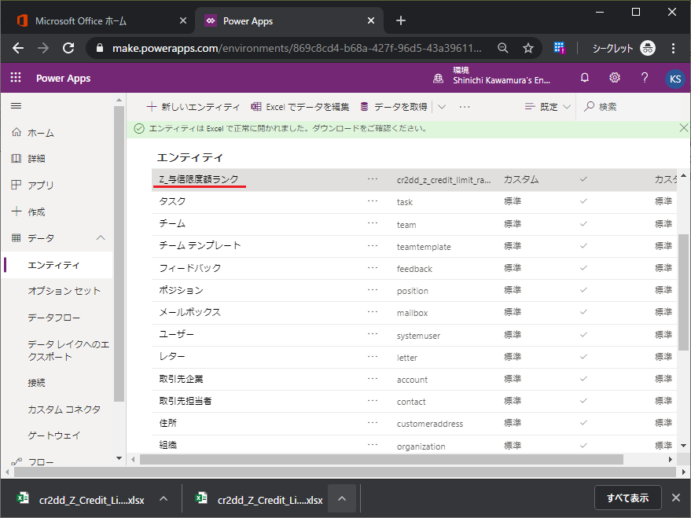This screenshot has height=518, width=691.
Task: Click the environment picker icon
Action: click(438, 79)
